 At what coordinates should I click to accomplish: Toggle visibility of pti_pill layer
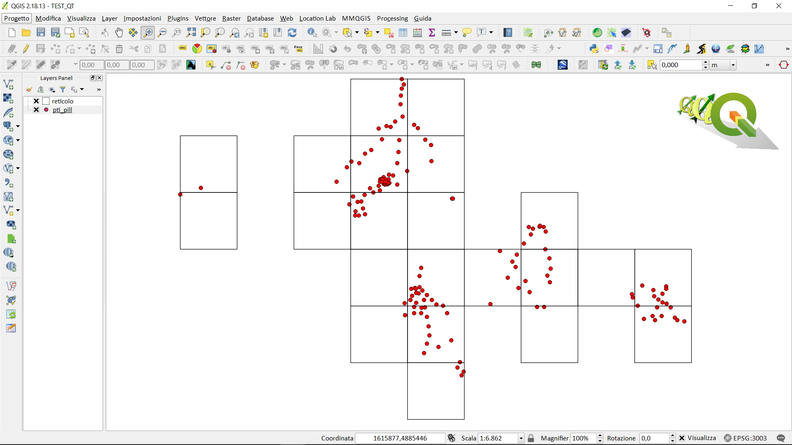(x=36, y=110)
